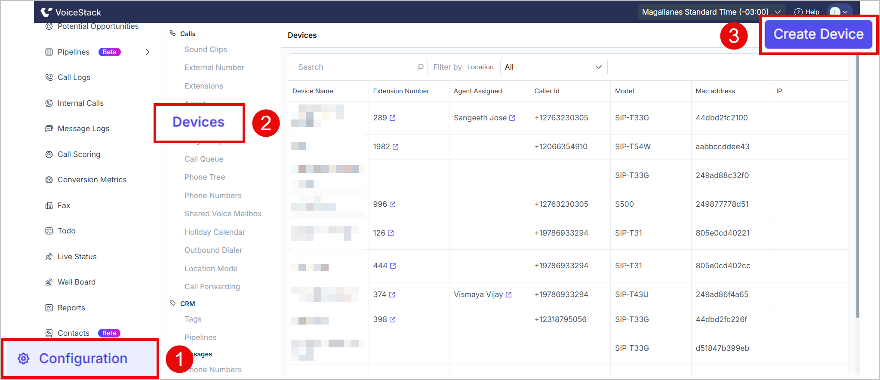Open the Help icon in header
The width and height of the screenshot is (880, 380).
pyautogui.click(x=798, y=12)
